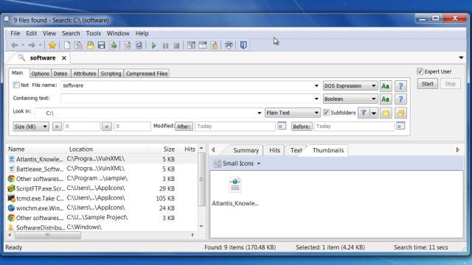Click the less-than size comparison button
Image resolution: width=472 pixels, height=265 pixels.
[107, 127]
